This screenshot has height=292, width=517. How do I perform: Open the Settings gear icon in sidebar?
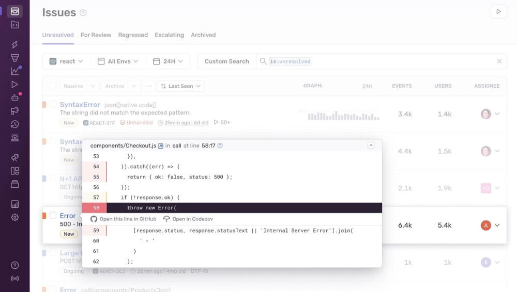(15, 217)
